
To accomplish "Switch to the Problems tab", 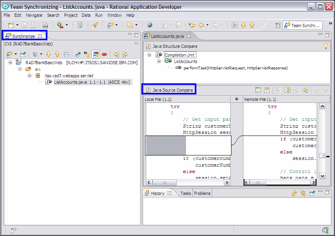I will [202, 193].
